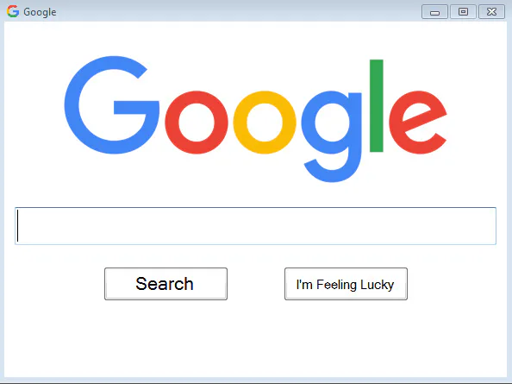Viewport: 512px width, 384px height.
Task: Focus the empty search text box
Action: pyautogui.click(x=256, y=226)
